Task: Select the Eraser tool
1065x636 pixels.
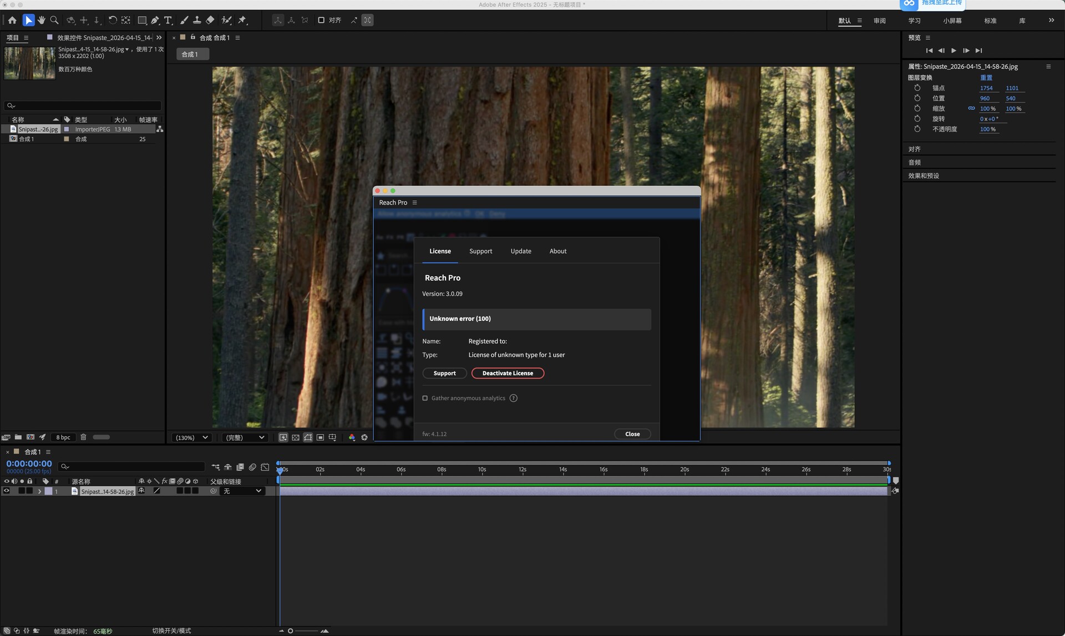Action: point(210,20)
